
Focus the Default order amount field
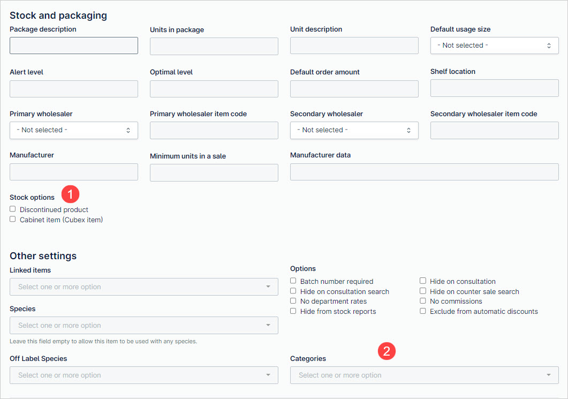(354, 89)
